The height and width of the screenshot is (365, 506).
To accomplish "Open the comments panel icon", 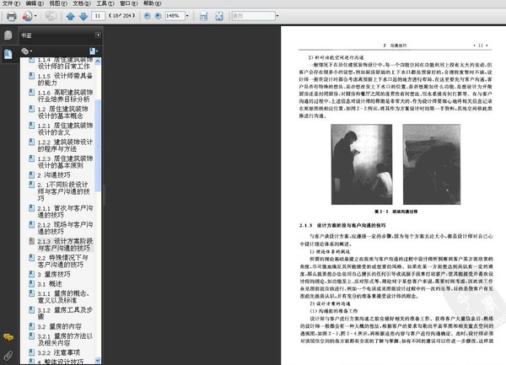I will coord(8,339).
